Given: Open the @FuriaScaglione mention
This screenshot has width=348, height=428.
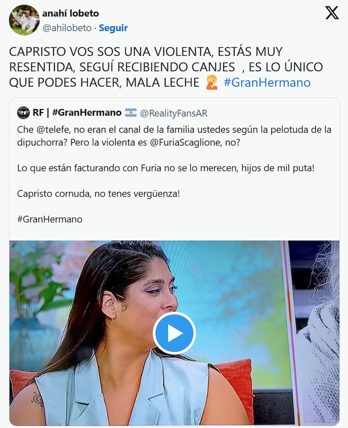Looking at the screenshot, I should [x=185, y=142].
